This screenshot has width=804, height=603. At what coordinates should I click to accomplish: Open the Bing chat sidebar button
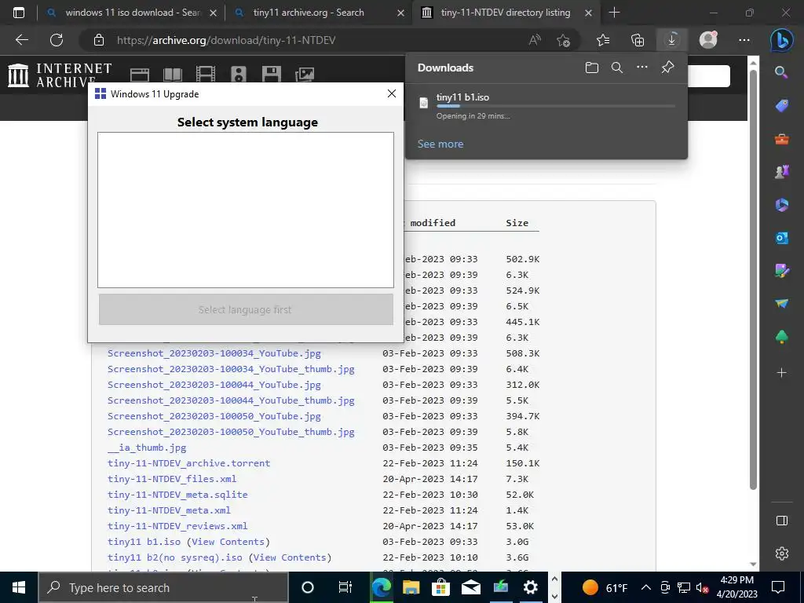tap(781, 40)
